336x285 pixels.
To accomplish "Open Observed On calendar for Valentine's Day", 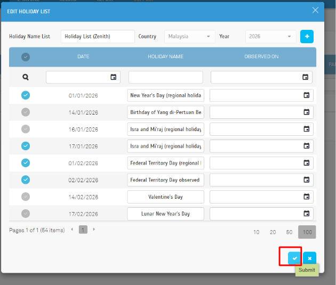I will [306, 197].
